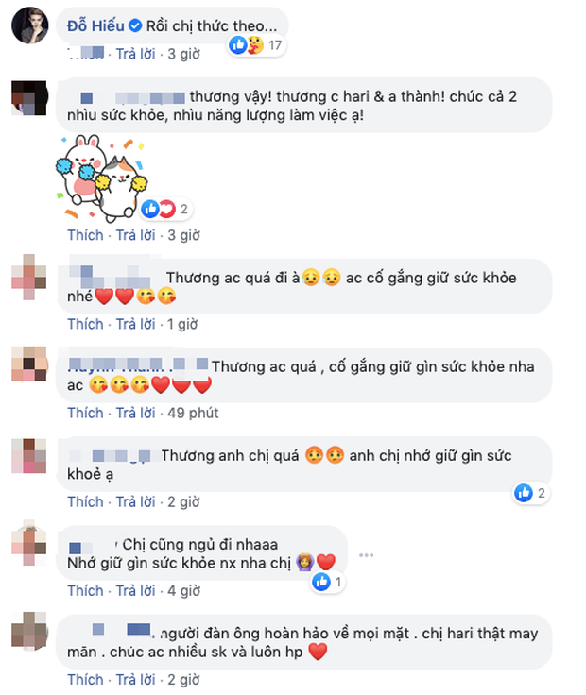The width and height of the screenshot is (586, 695).
Task: View the 17 reactions on Đỗ Hiếu's comment
Action: click(x=256, y=45)
